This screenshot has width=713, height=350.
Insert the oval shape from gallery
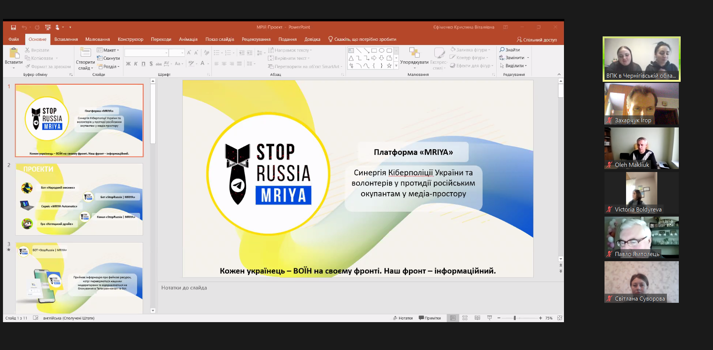[x=382, y=51]
